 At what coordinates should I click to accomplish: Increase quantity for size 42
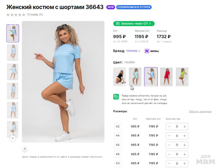(x=185, y=127)
